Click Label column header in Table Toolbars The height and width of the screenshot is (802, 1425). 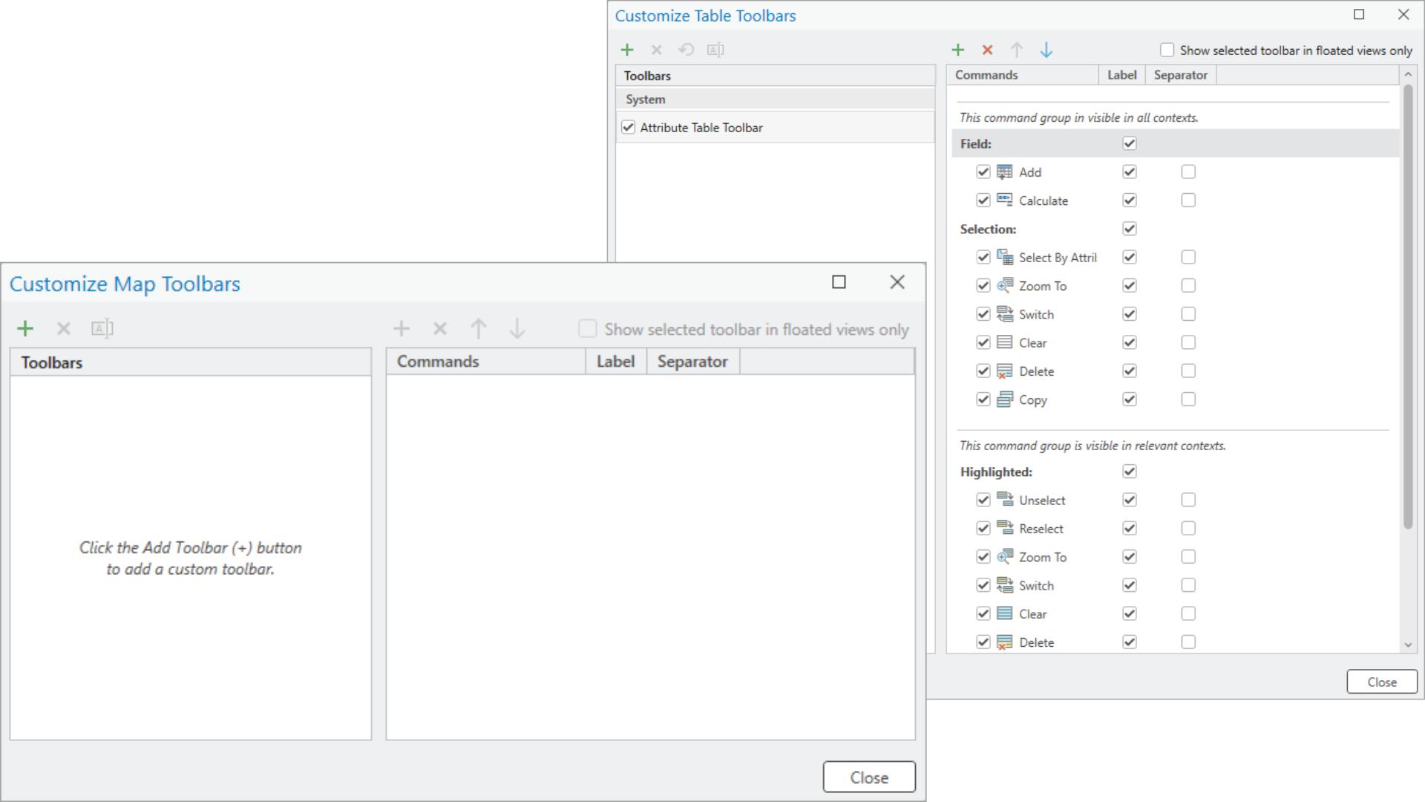click(1121, 75)
